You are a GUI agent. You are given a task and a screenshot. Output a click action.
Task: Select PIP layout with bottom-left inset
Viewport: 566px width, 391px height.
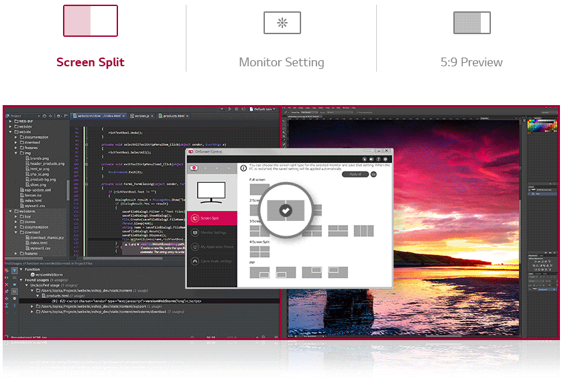(286, 272)
